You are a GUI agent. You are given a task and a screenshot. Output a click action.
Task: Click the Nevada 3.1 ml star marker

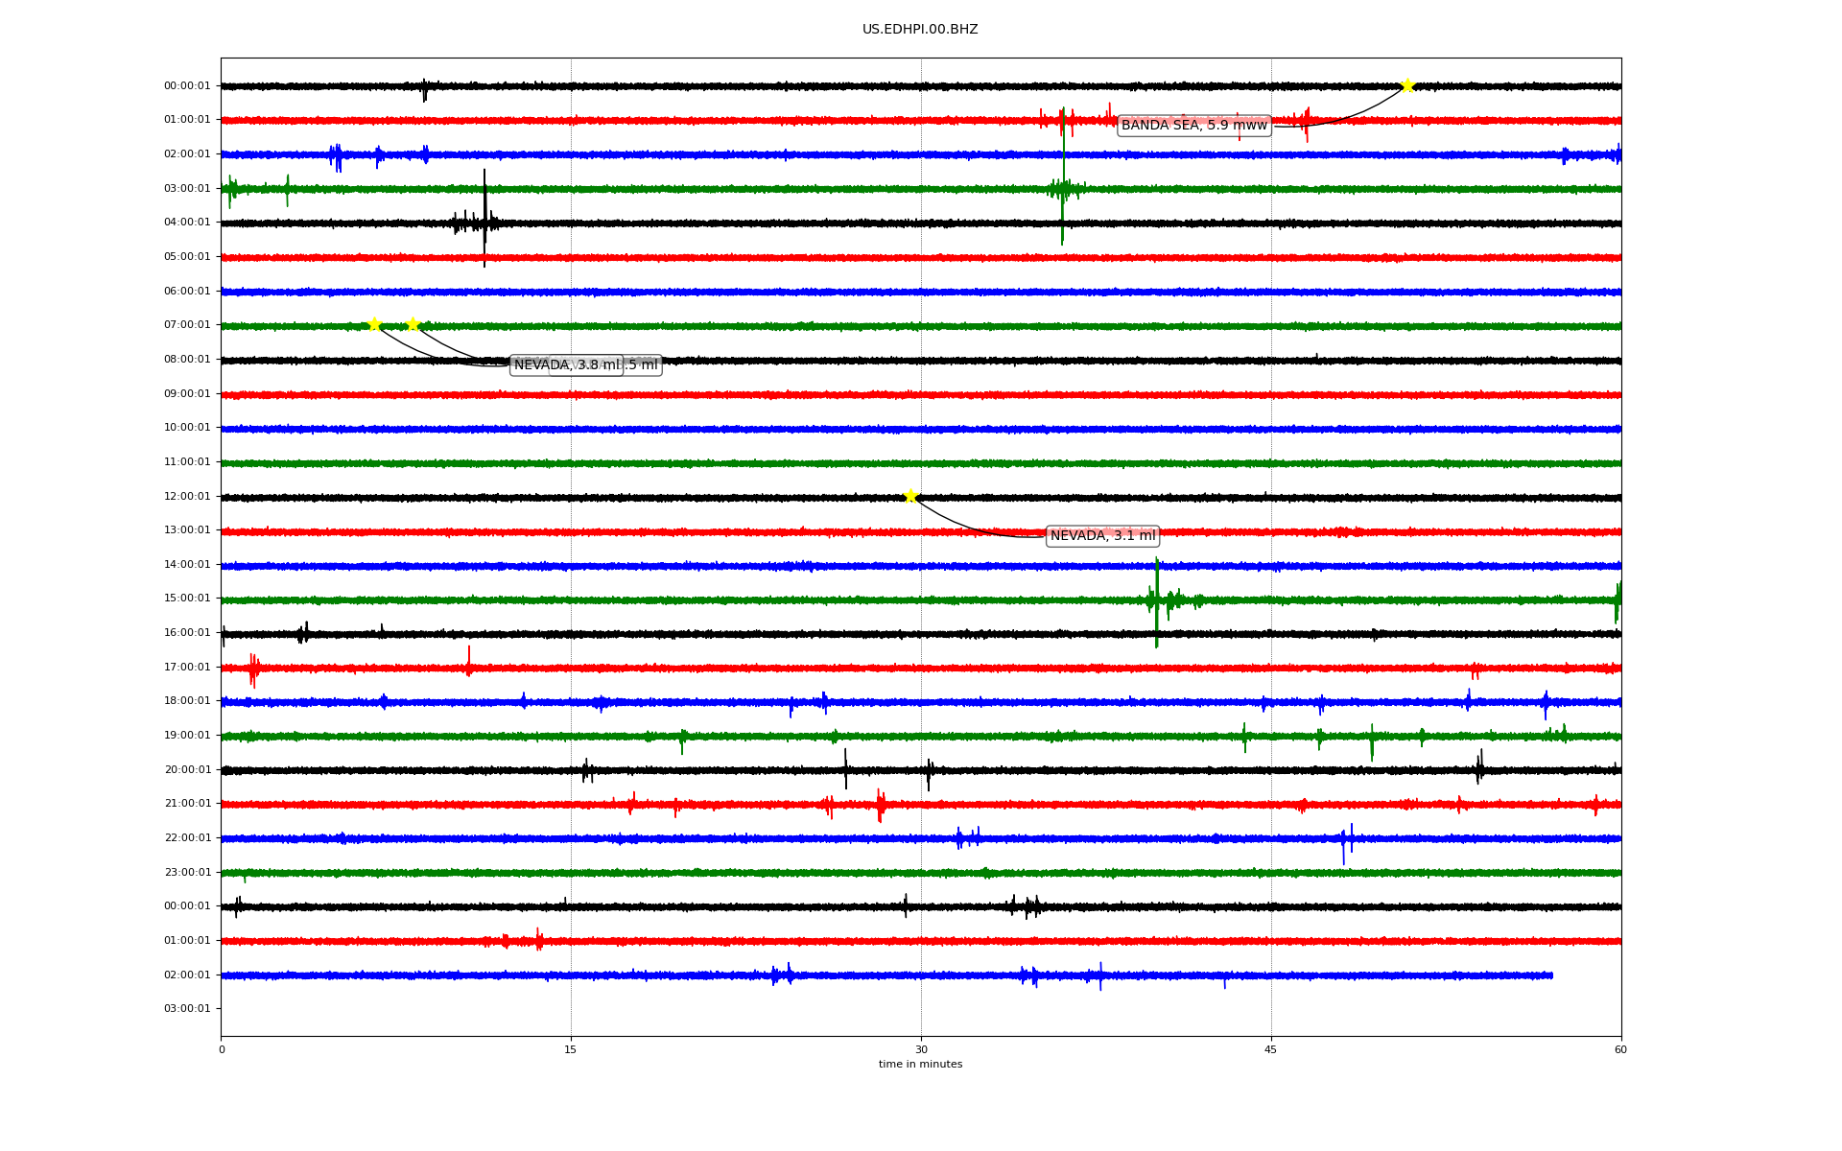point(910,496)
